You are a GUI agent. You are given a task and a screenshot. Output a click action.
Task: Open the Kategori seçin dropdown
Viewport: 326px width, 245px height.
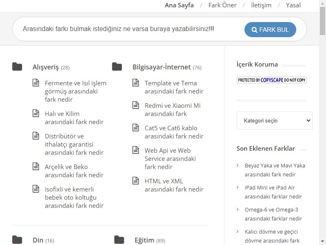tap(274, 120)
